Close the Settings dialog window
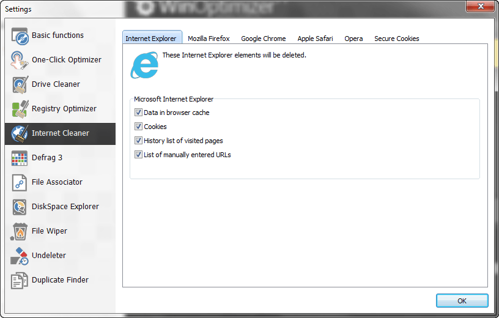The width and height of the screenshot is (499, 318). click(481, 6)
